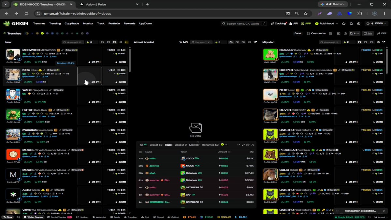Open the Chrome tab search dropdown
The width and height of the screenshot is (391, 220).
pos(6,4)
